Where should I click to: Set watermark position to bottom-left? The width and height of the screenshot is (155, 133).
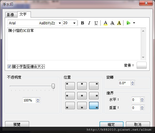(x=70, y=105)
